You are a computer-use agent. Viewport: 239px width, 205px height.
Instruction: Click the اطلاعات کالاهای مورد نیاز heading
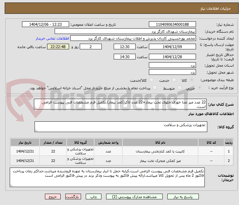click(211, 114)
